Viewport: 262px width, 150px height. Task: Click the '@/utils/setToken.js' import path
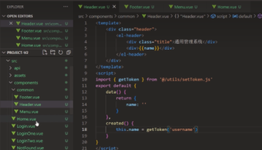(x=186, y=80)
